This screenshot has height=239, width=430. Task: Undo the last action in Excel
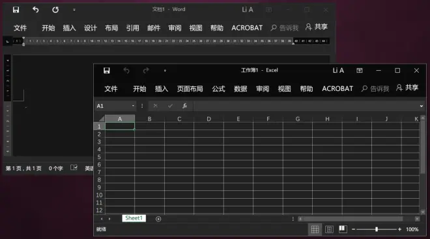coord(126,71)
